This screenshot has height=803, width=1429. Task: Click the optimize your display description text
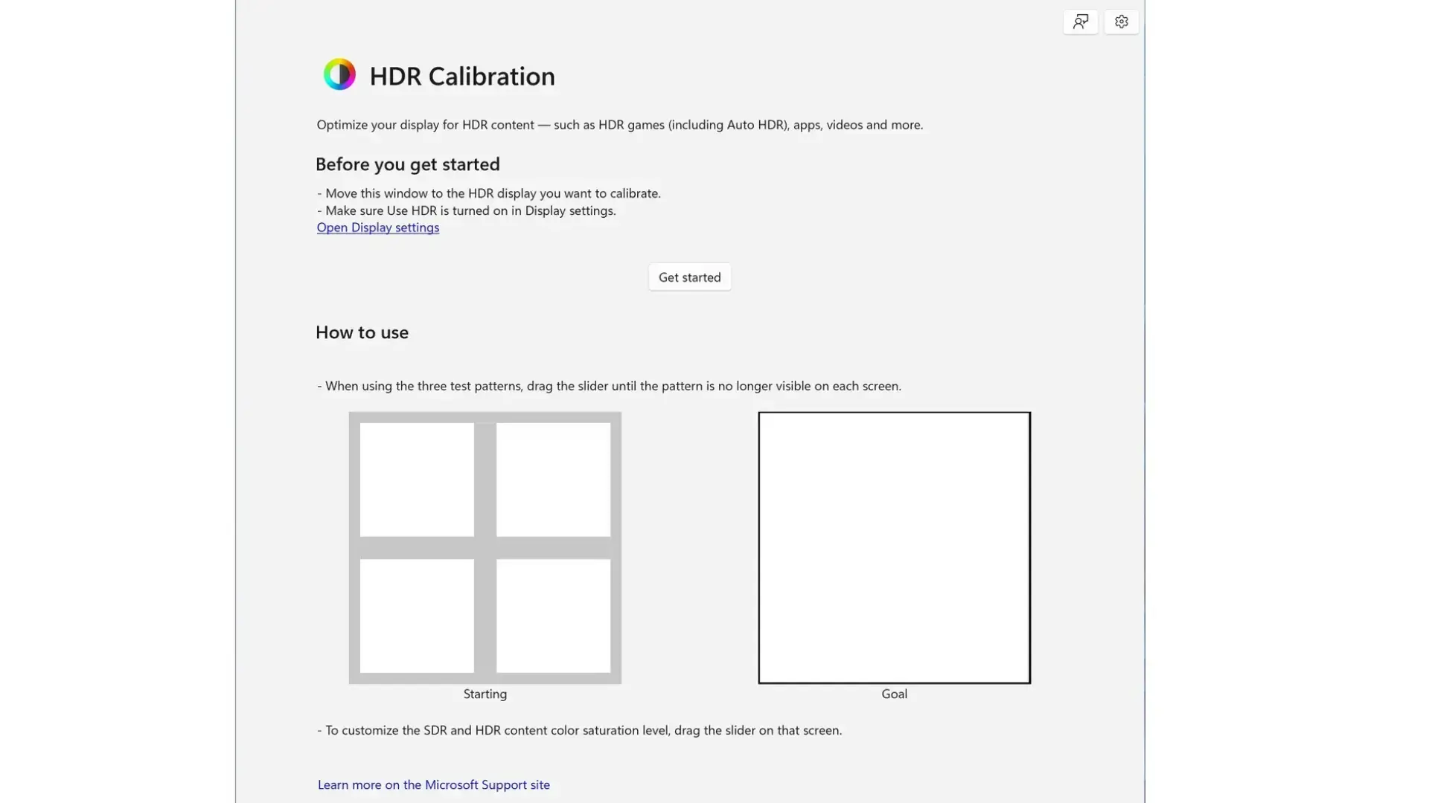pos(619,125)
